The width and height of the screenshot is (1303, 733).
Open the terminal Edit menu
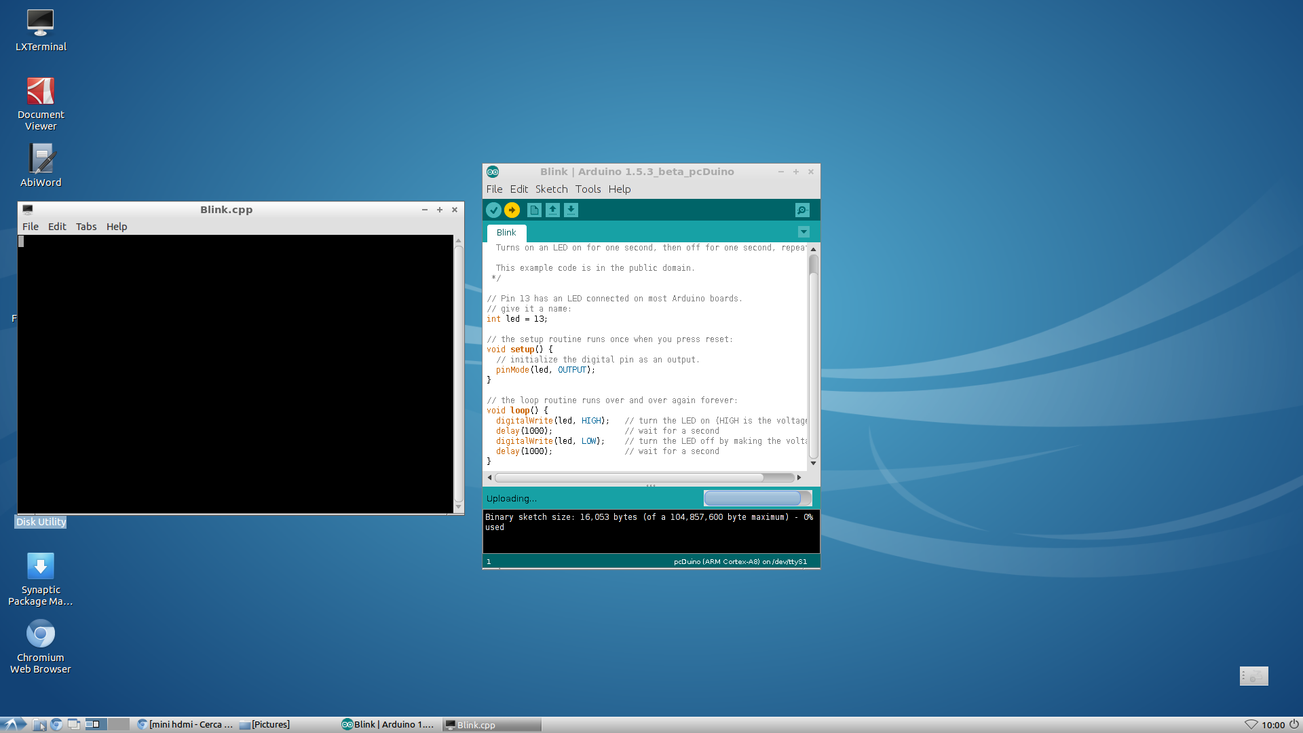click(x=57, y=227)
